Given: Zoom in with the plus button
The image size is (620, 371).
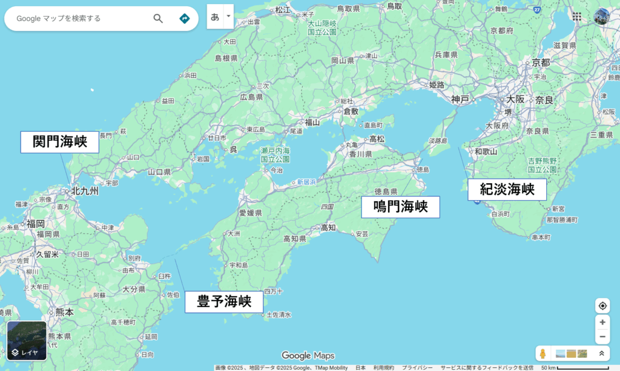Looking at the screenshot, I should point(602,323).
